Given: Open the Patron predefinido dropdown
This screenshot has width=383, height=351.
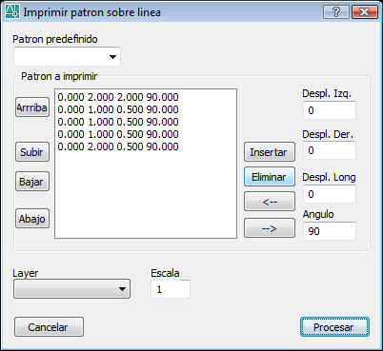Looking at the screenshot, I should [x=67, y=57].
